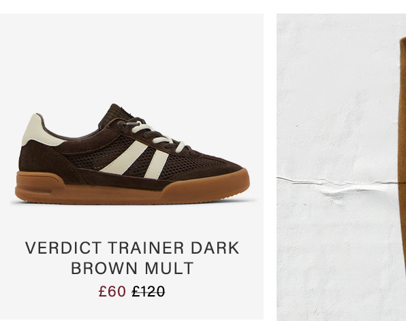
Task: Click the cream side stripes on the trainer
Action: (x=136, y=160)
